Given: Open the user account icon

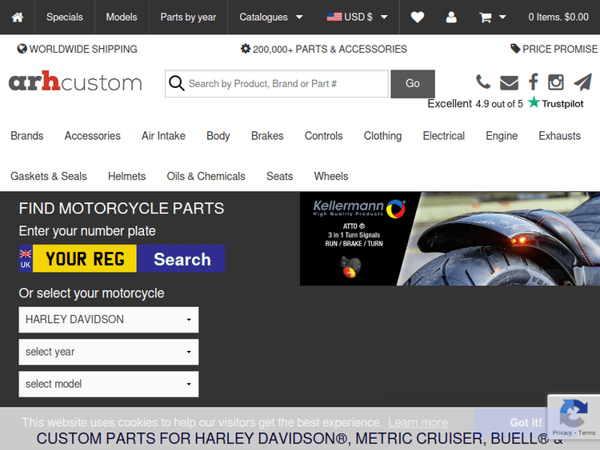Looking at the screenshot, I should point(451,18).
